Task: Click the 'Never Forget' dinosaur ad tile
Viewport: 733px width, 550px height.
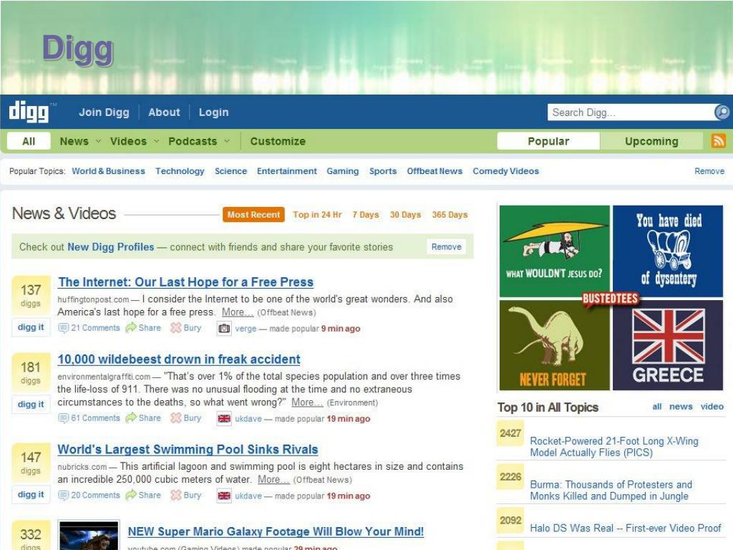Action: click(555, 345)
